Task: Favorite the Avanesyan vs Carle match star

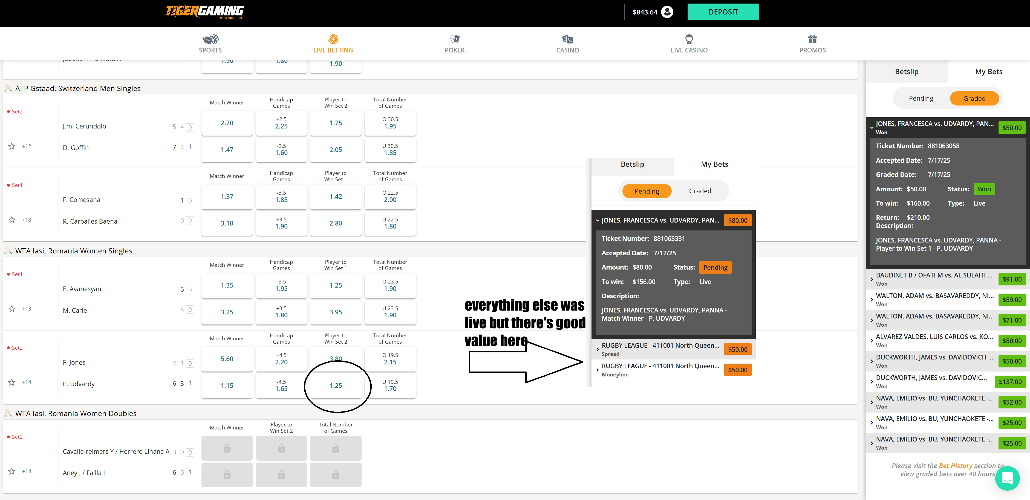Action: click(12, 309)
